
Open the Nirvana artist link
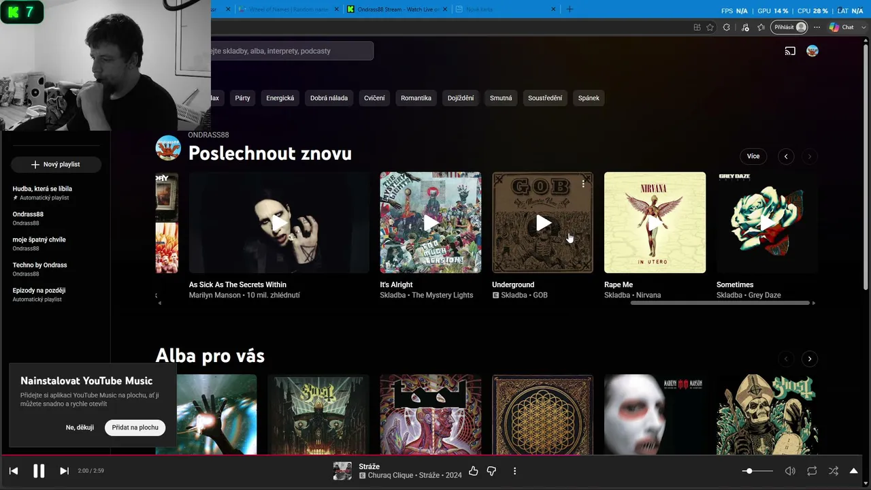coord(648,295)
